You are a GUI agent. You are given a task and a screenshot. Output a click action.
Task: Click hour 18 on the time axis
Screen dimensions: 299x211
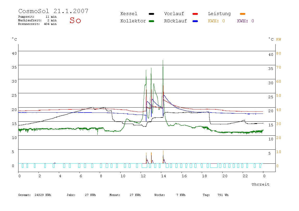point(204,176)
